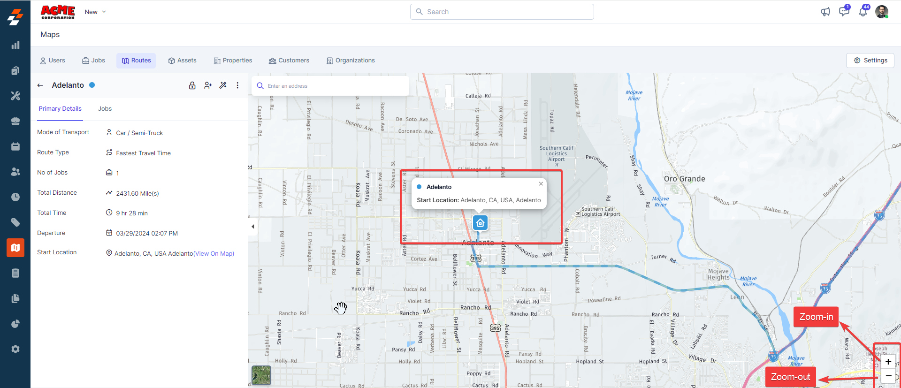Open the stacked documents sidebar icon

pos(15,298)
